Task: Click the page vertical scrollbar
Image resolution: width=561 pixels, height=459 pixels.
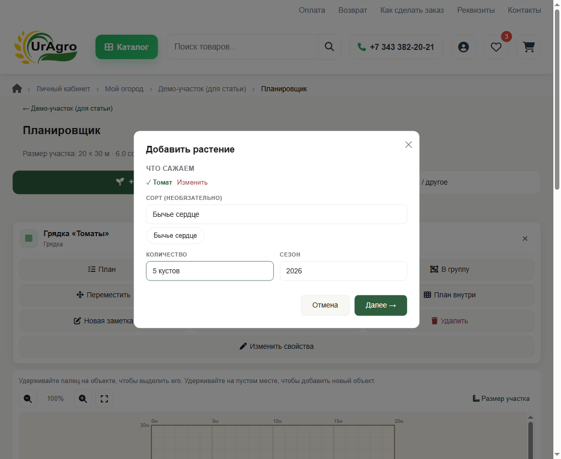Action: [557, 99]
